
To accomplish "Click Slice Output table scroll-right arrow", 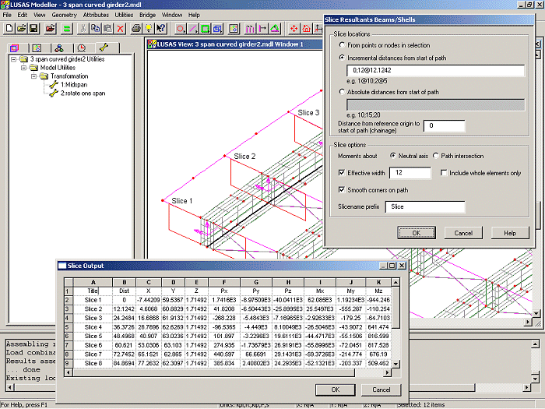I will click(388, 372).
